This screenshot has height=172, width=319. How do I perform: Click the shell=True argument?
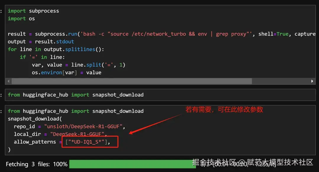point(274,34)
